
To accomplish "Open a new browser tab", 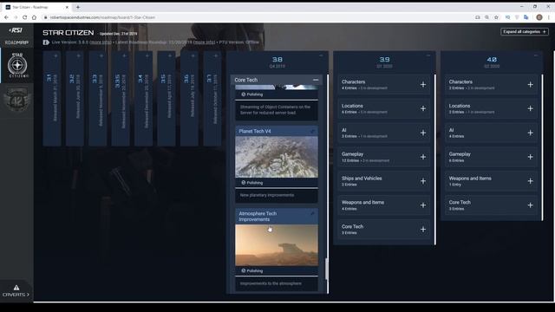I will click(x=78, y=7).
